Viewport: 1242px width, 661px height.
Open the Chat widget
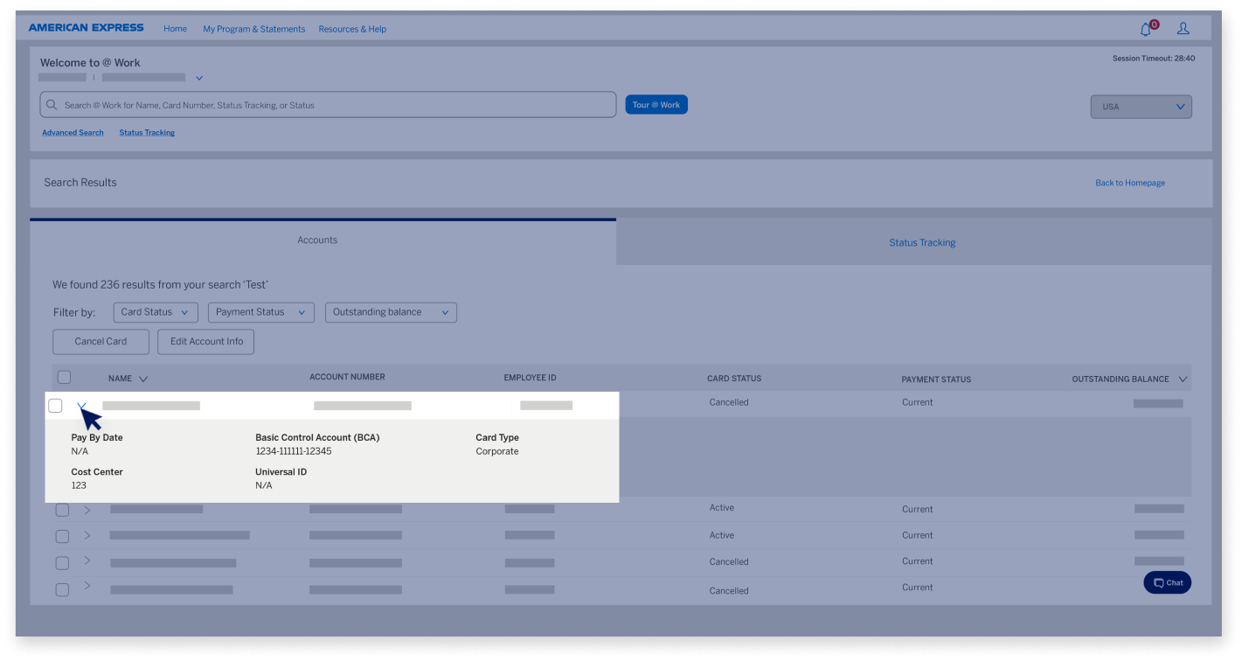click(x=1167, y=582)
